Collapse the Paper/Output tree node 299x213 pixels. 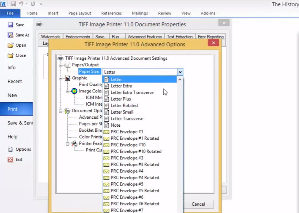point(61,65)
